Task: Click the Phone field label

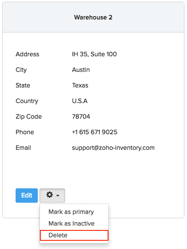Action: tap(25, 132)
